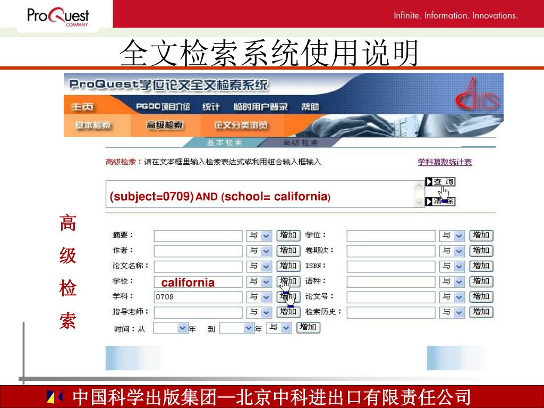Click the 论文号 input field
544x408 pixels.
coord(391,297)
